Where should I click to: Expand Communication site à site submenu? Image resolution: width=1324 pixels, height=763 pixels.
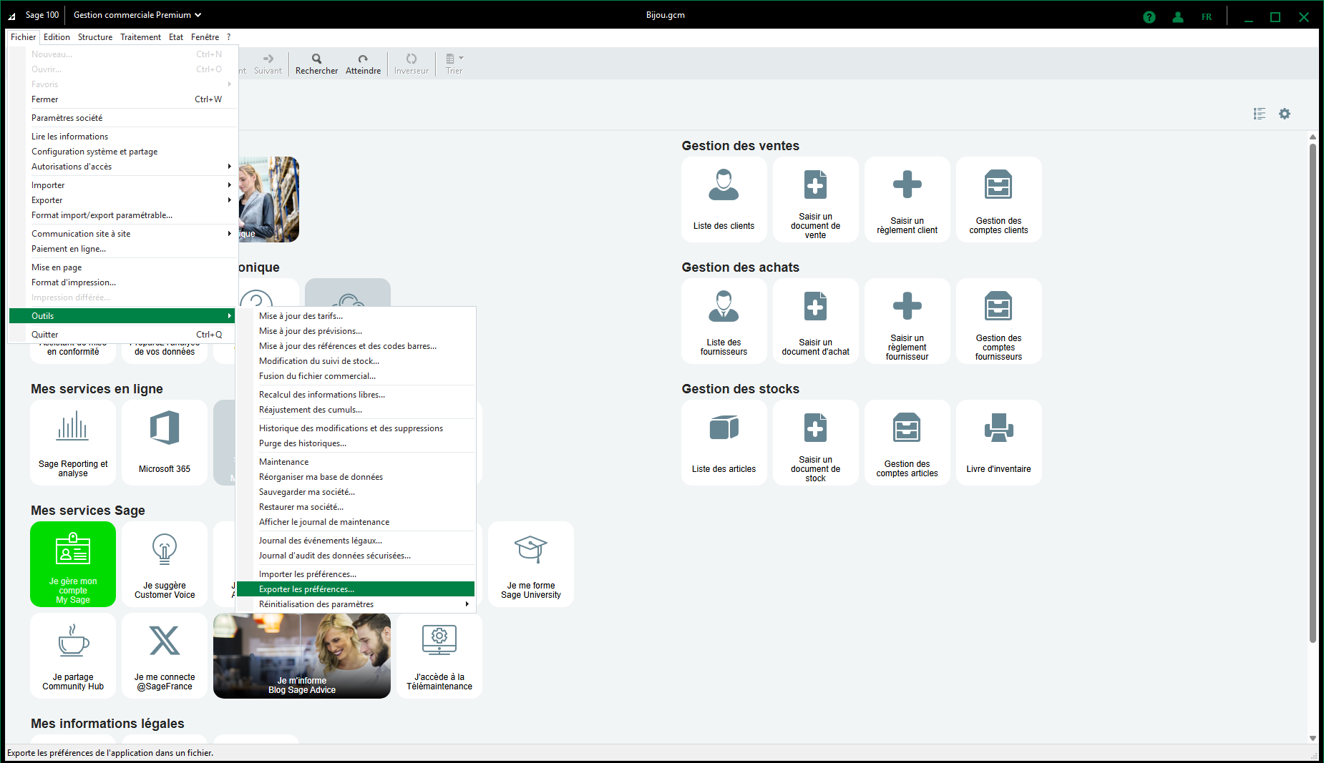pyautogui.click(x=123, y=234)
